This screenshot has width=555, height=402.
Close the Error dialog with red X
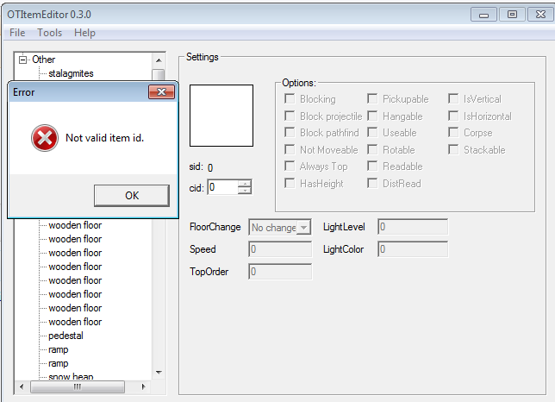coord(161,92)
